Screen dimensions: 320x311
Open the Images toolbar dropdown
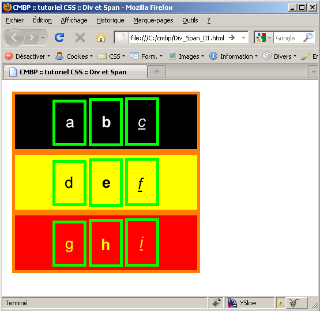(186, 56)
